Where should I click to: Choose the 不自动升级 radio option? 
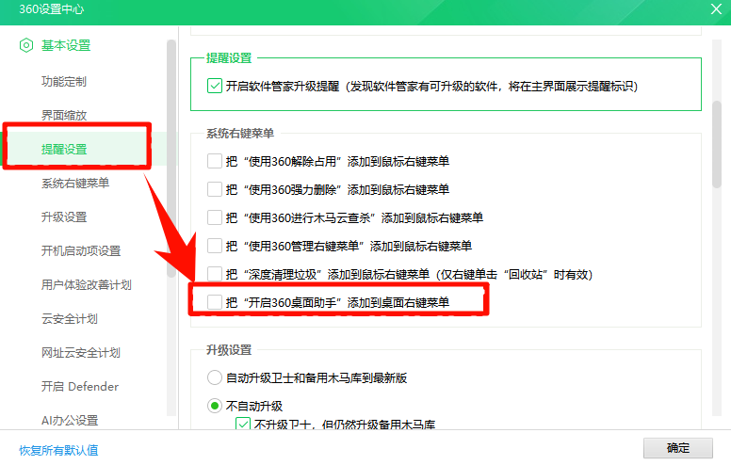(215, 407)
